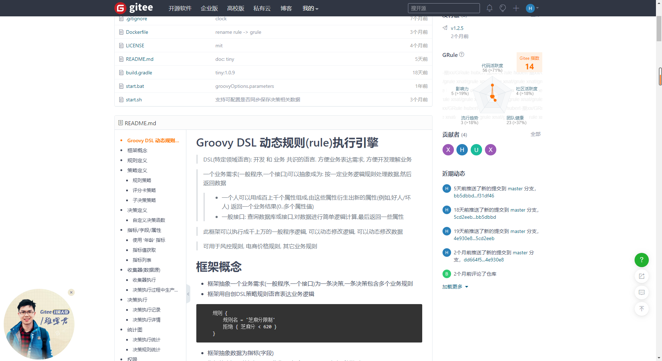
Task: Click the floating share/edit icon
Action: tap(641, 276)
